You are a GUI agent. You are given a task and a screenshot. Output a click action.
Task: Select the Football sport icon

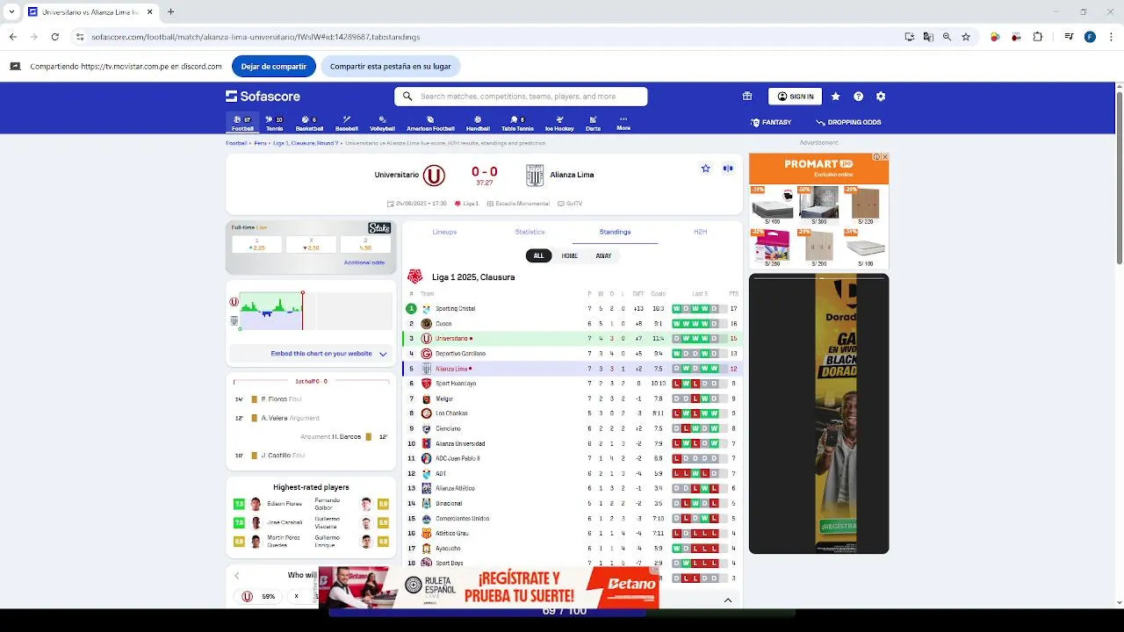coord(242,123)
